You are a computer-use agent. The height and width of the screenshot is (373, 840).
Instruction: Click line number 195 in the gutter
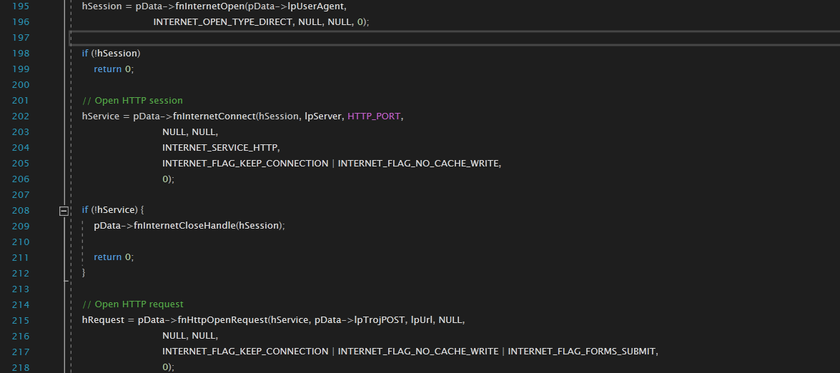point(21,6)
